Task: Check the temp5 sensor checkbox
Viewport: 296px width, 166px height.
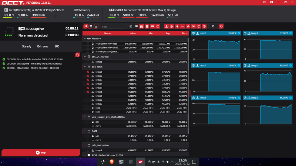Action: (x=88, y=96)
